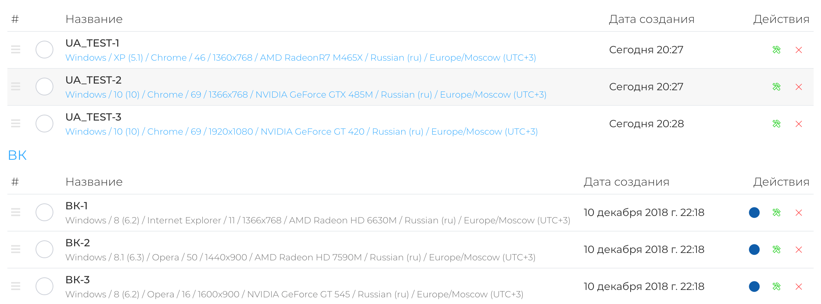Grab drag handle icon of UA_TEST-2 row
Viewport: 821px width, 304px height.
click(16, 87)
